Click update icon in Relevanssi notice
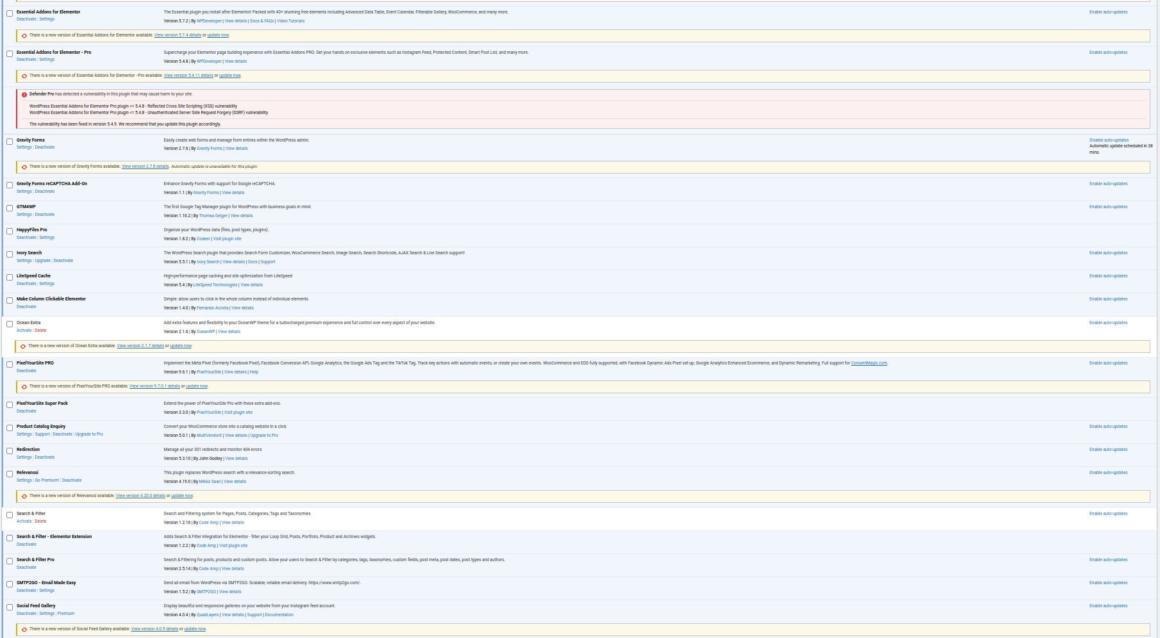 click(24, 496)
